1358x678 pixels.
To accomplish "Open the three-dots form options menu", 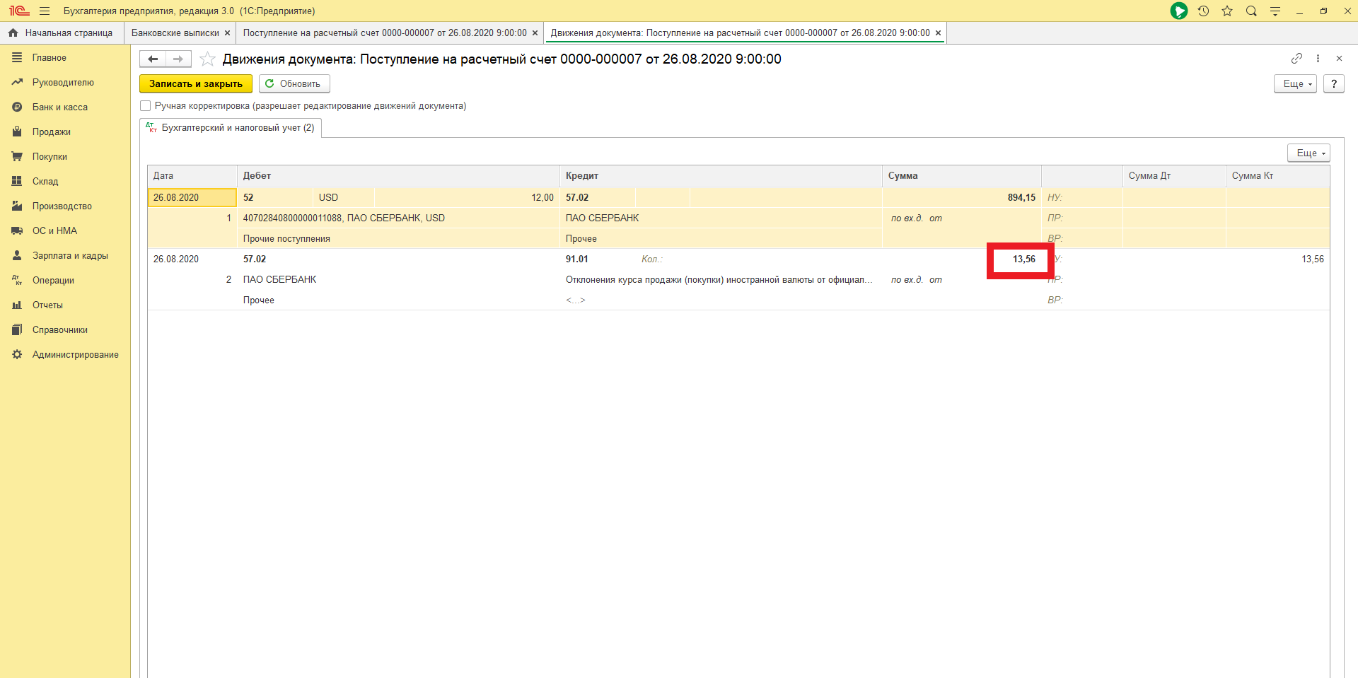I will pyautogui.click(x=1318, y=58).
